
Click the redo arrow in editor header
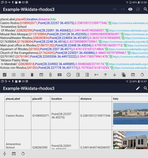click(123, 9)
